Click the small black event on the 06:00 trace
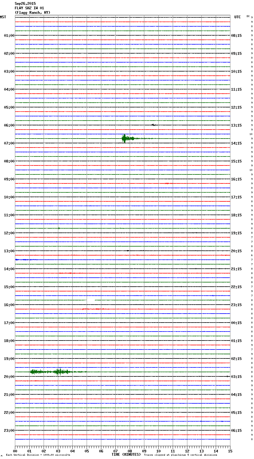254x459 pixels. (x=154, y=125)
